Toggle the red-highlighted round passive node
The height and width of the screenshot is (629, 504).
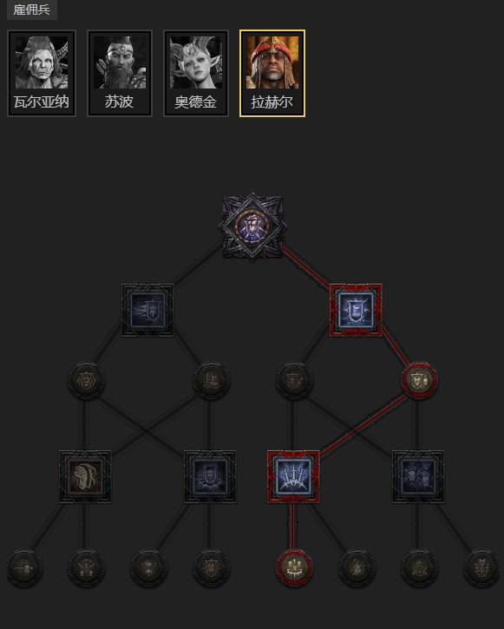tap(420, 380)
